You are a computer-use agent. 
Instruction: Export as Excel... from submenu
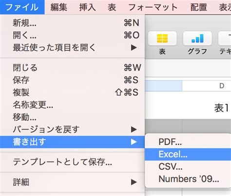[x=188, y=154]
